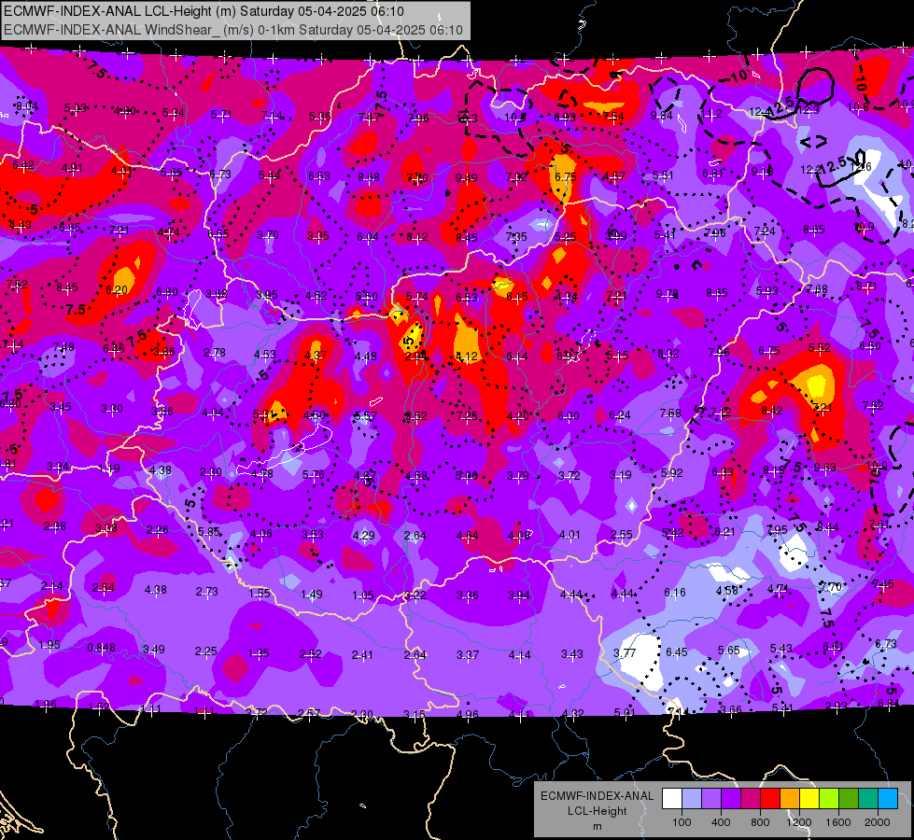This screenshot has width=914, height=840.
Task: Click the wind shear value 9.63
Action: pyautogui.click(x=824, y=467)
